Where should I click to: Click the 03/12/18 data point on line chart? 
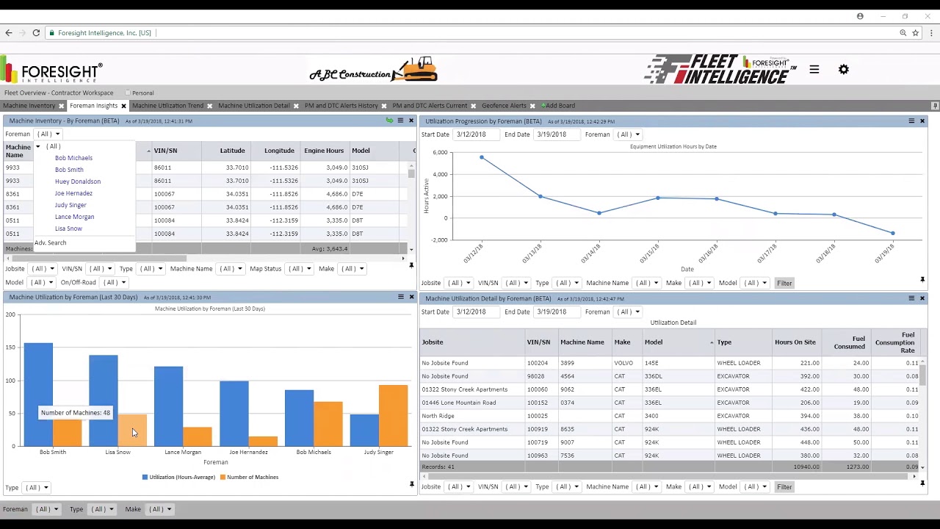(x=482, y=157)
